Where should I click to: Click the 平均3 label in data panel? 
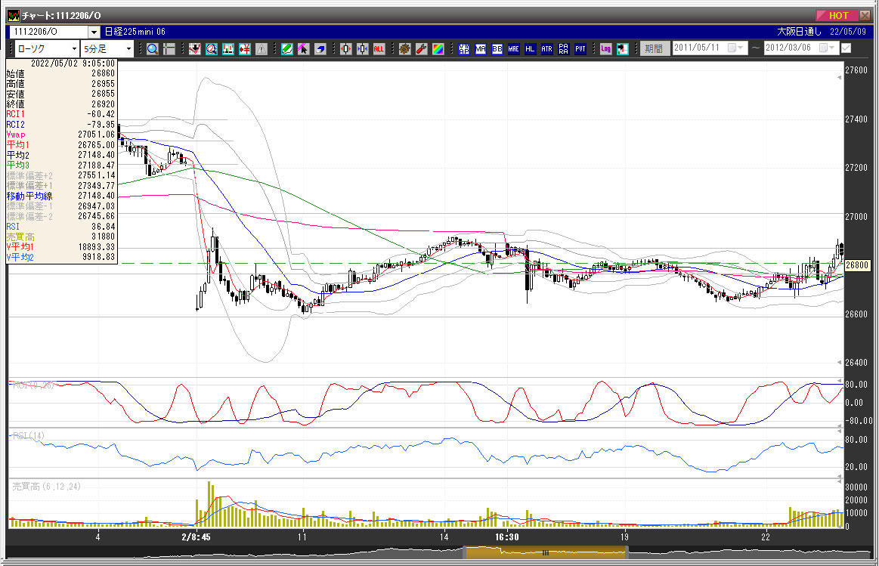pyautogui.click(x=18, y=165)
